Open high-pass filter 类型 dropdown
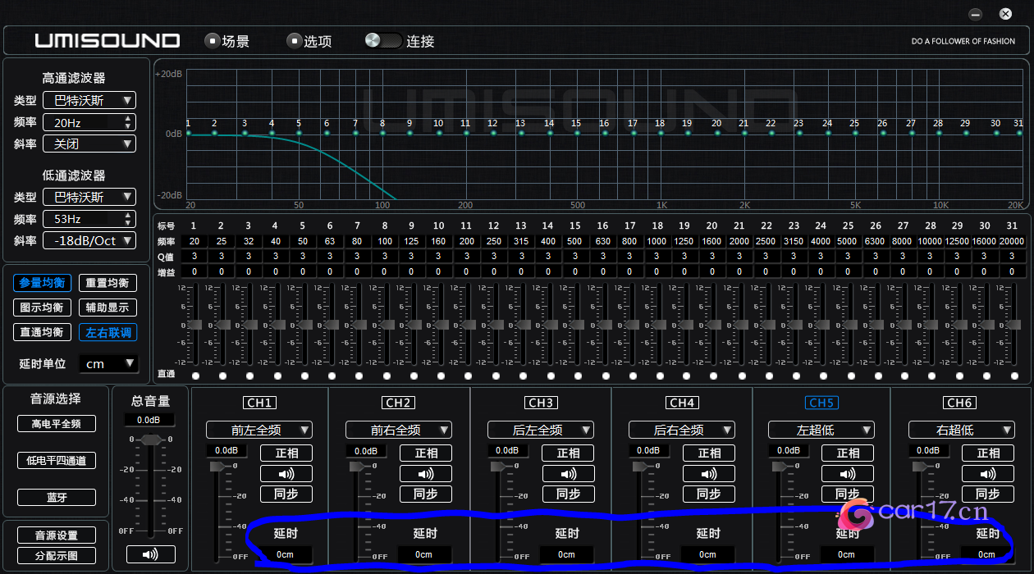This screenshot has width=1034, height=574. point(89,101)
